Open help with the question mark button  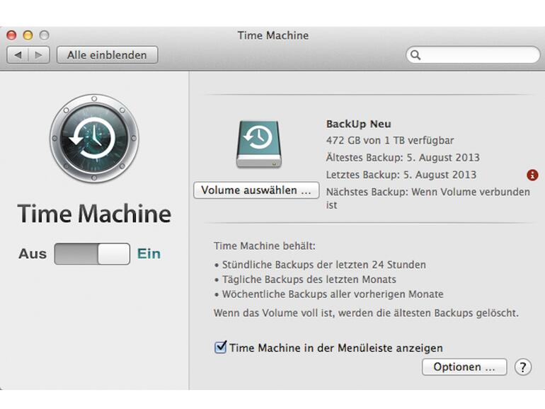click(523, 367)
